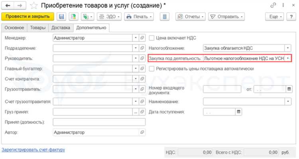The width and height of the screenshot is (299, 159).
Task: Click the Подразделение input field
Action: coord(92,48)
